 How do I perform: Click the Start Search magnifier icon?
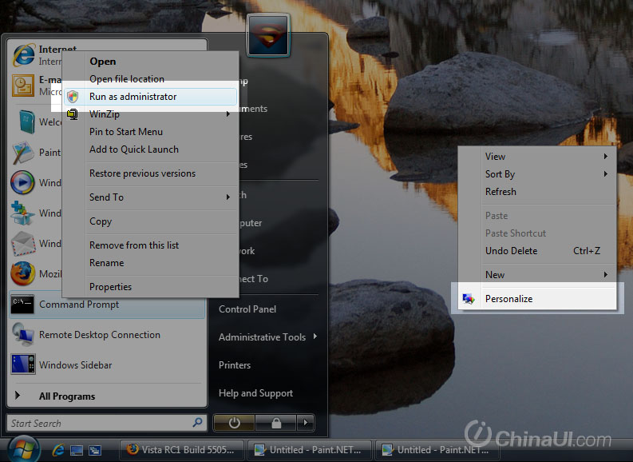pos(197,423)
